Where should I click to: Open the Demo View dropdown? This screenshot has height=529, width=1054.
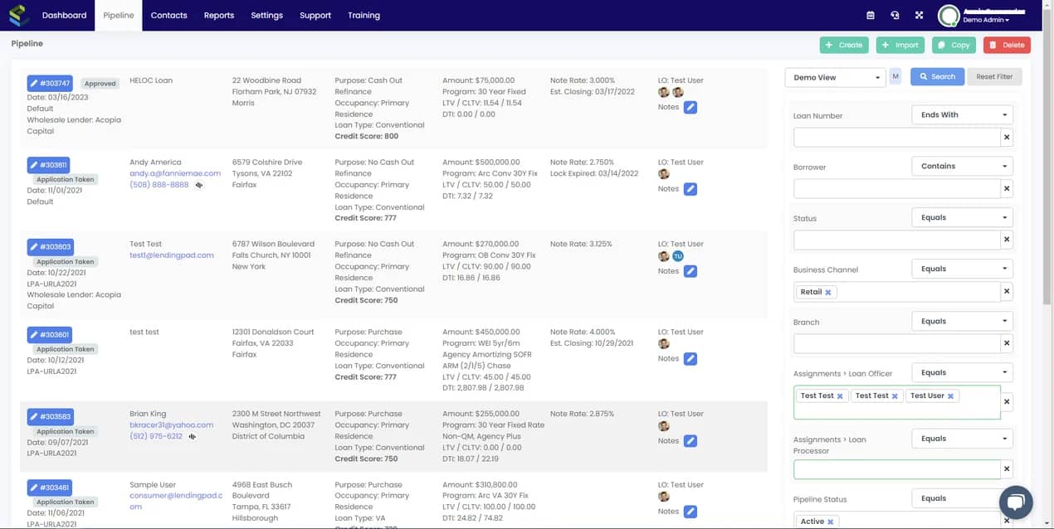[x=834, y=76]
